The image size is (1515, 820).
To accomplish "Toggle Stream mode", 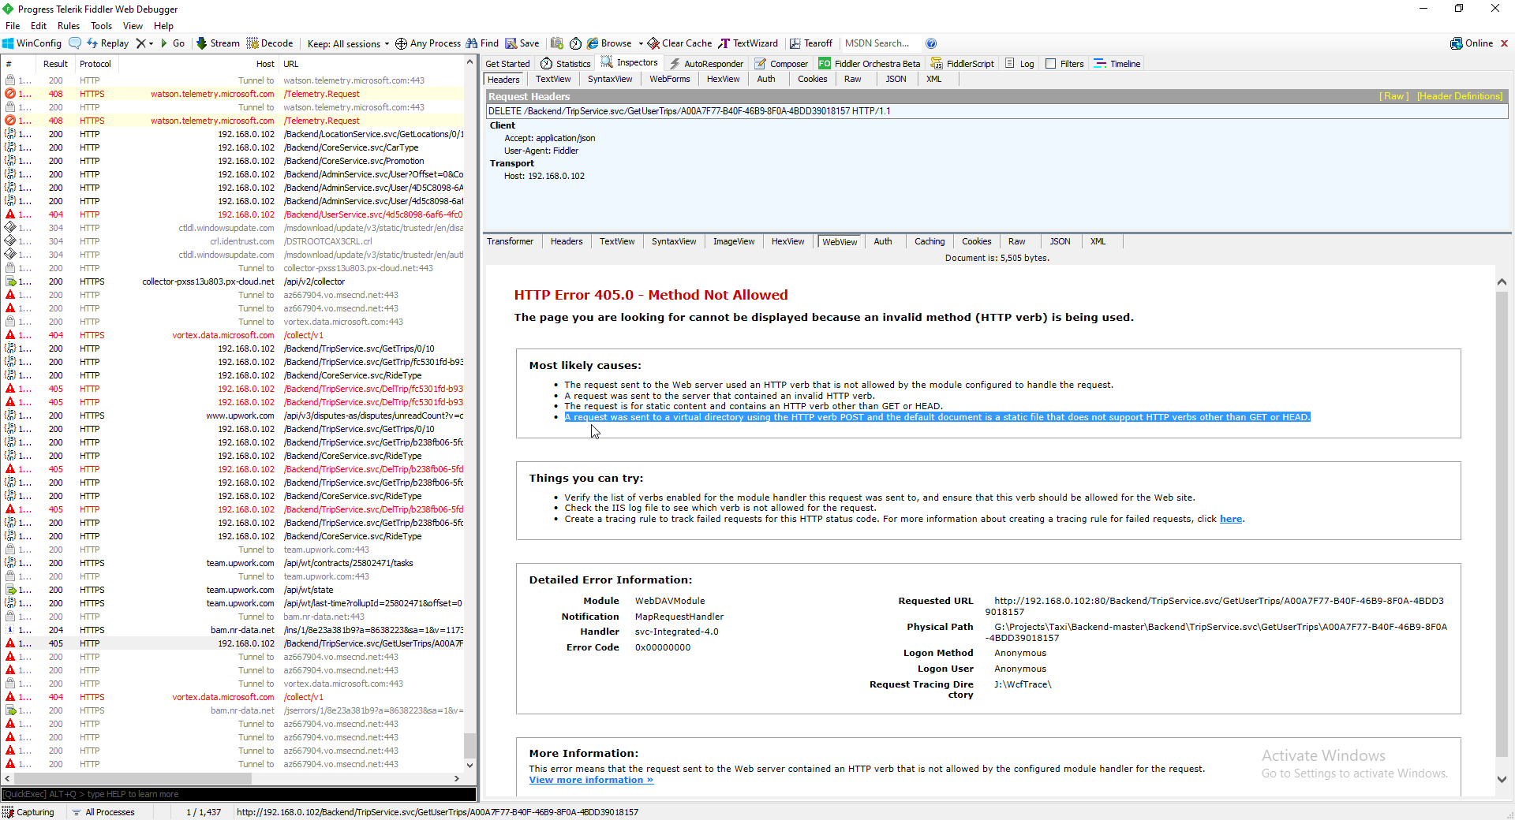I will (x=218, y=43).
